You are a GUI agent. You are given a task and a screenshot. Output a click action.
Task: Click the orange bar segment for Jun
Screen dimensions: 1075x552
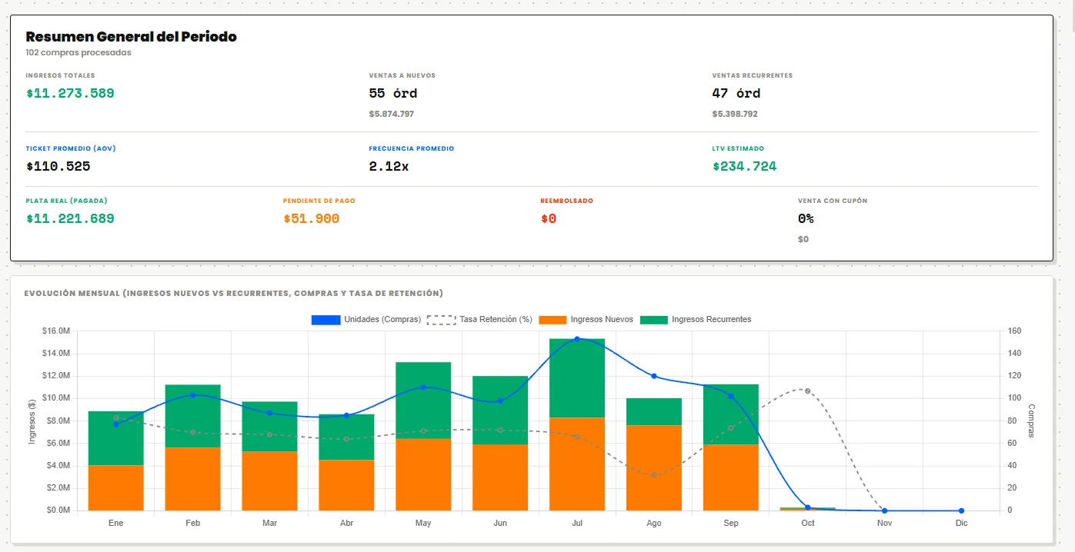click(x=500, y=477)
